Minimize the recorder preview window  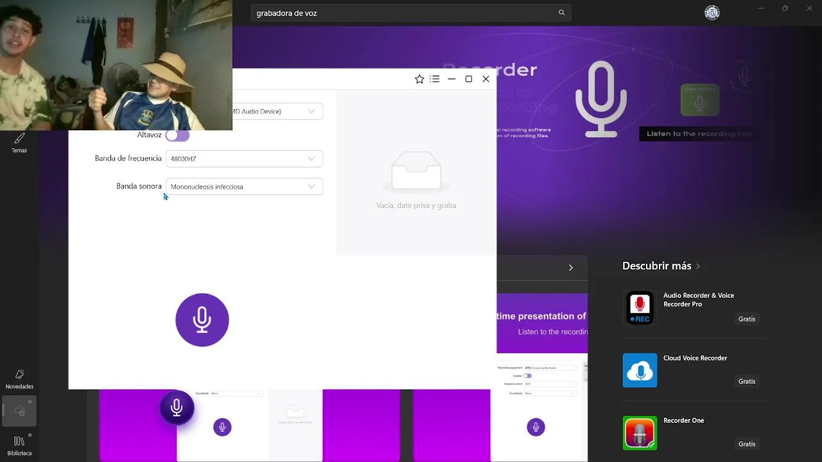click(x=451, y=79)
